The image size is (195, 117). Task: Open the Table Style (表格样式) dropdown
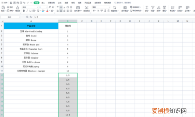click(135, 7)
